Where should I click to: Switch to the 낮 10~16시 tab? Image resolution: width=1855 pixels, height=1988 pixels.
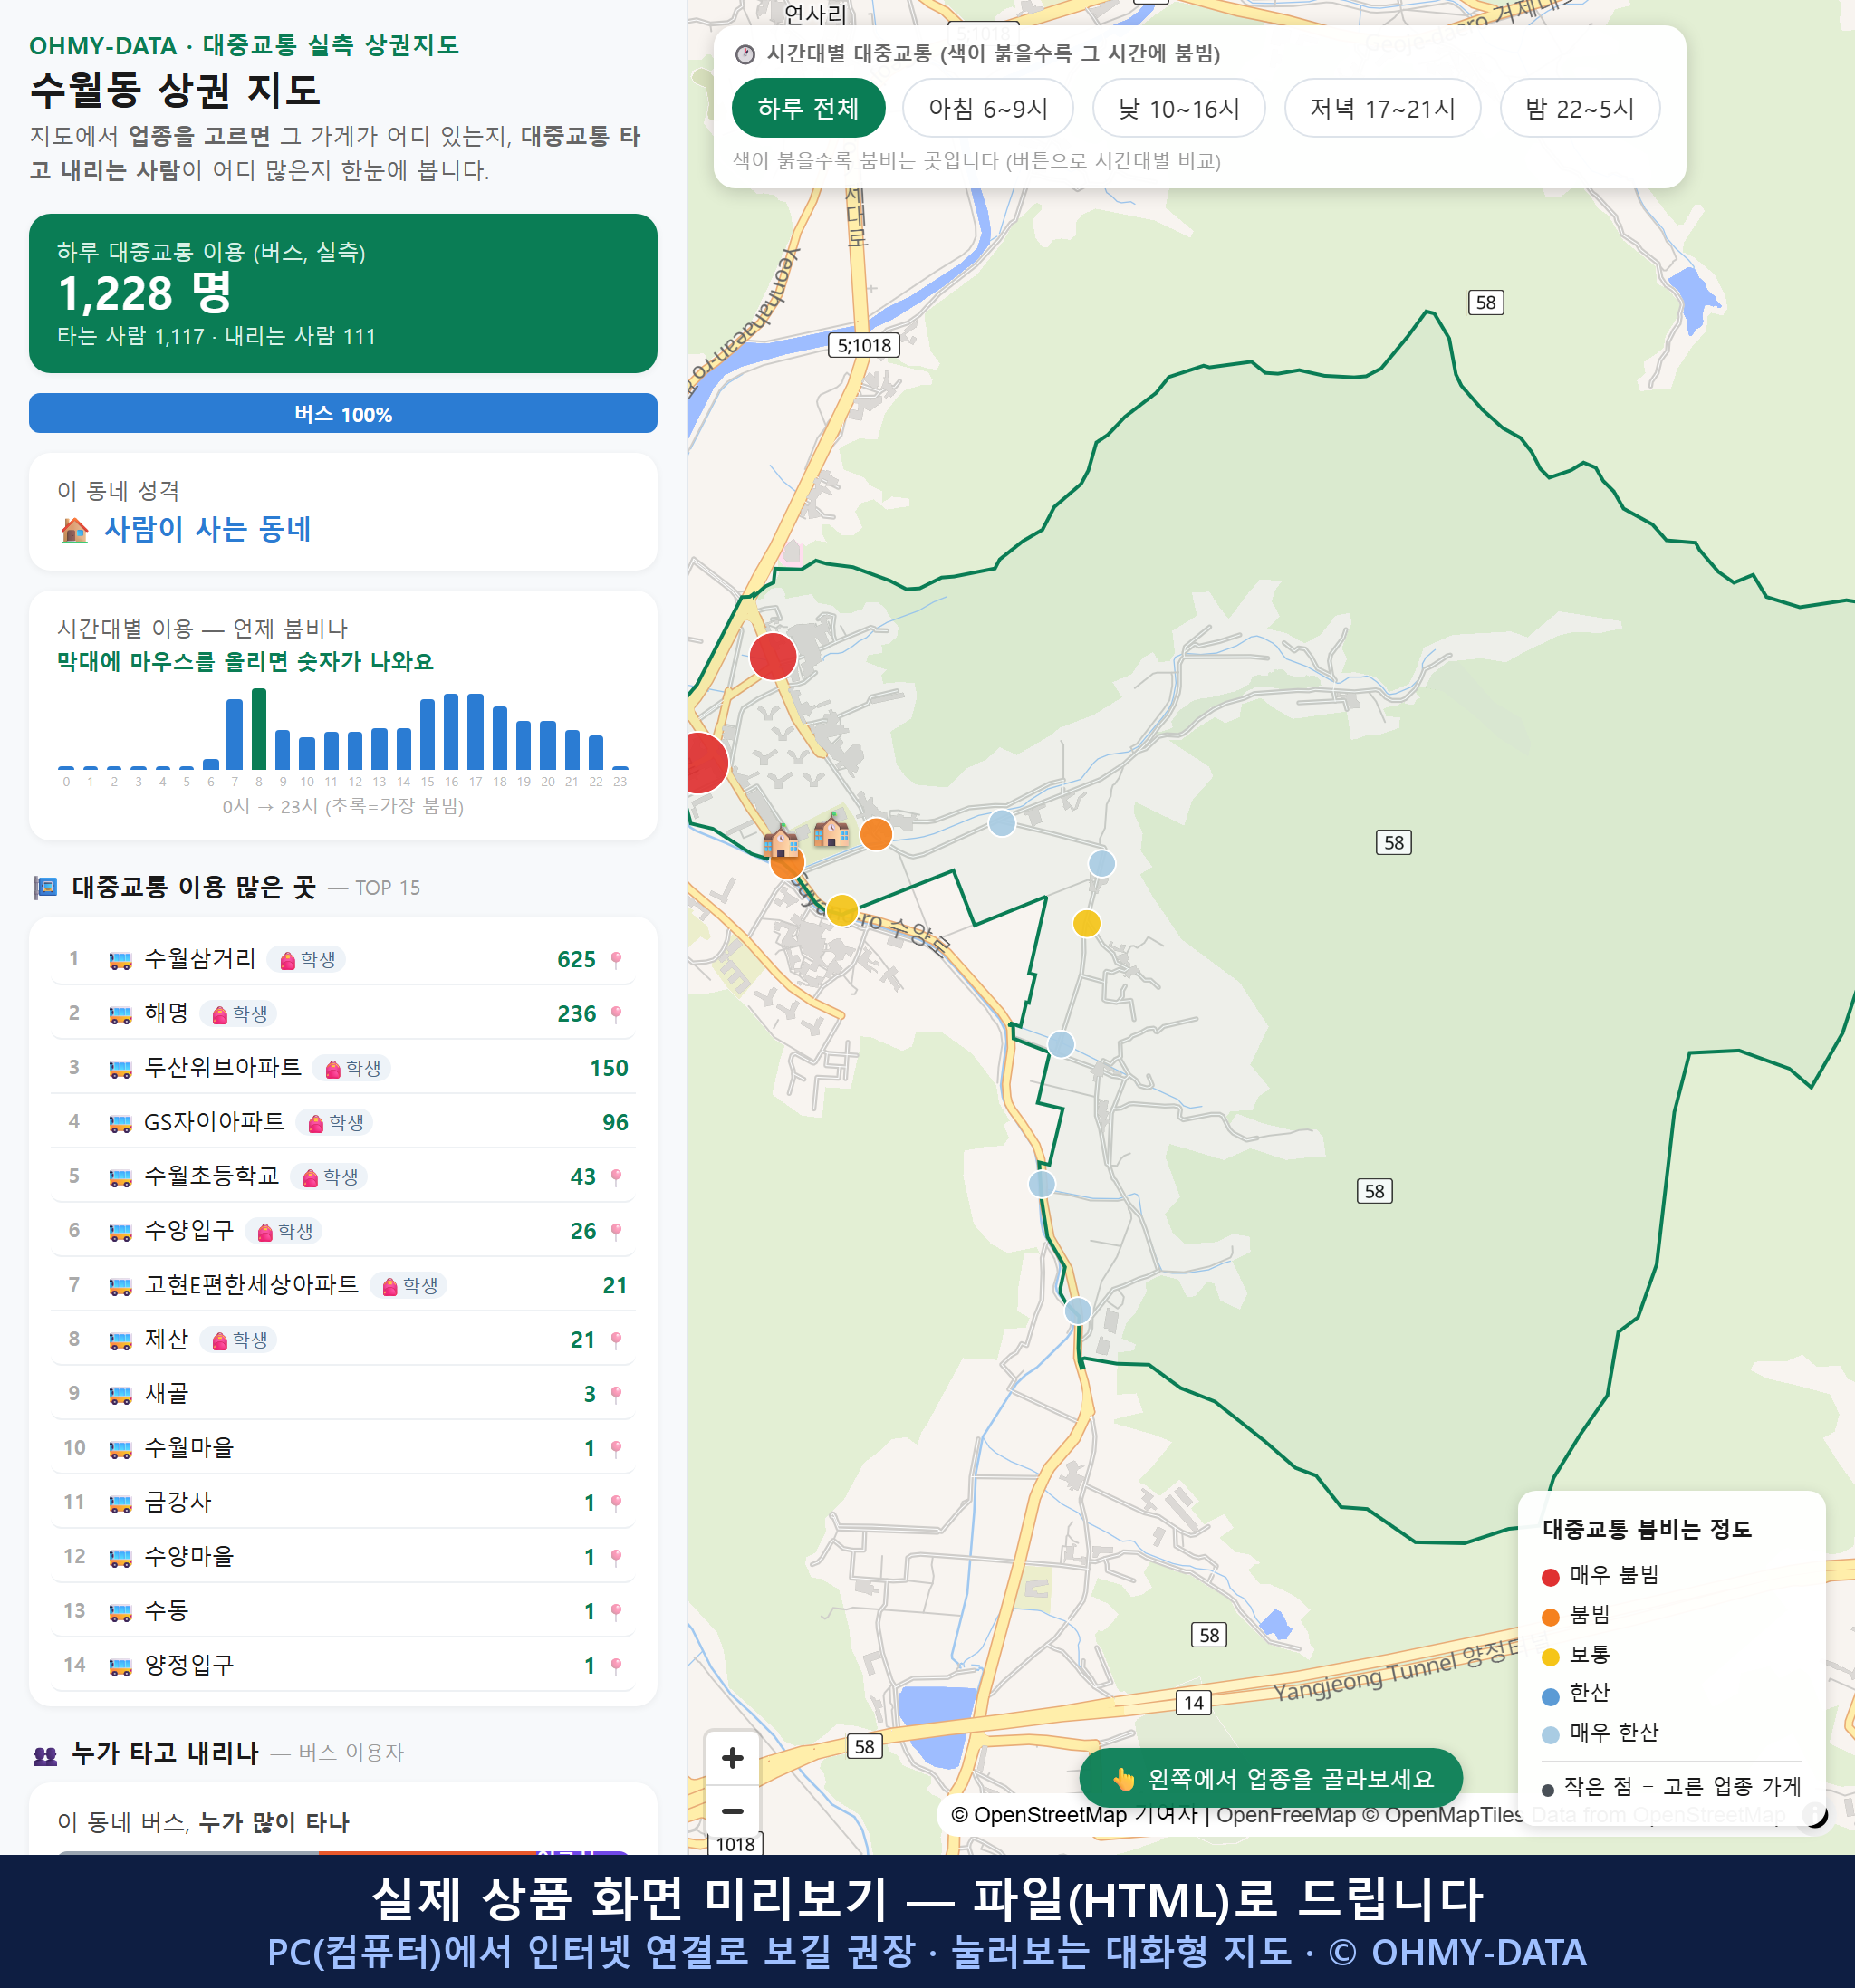pos(1179,108)
